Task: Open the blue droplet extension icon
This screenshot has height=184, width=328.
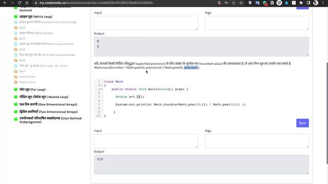Action: click(x=286, y=3)
